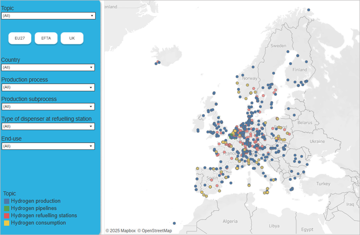Click the Turkey label on map
This screenshot has height=235, width=360.
coord(323,184)
